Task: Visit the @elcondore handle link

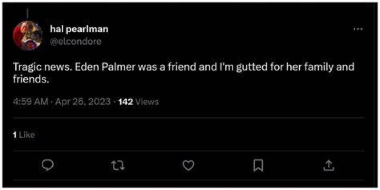Action: coord(75,42)
